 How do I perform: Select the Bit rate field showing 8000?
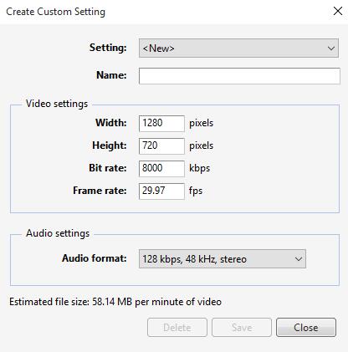(x=161, y=169)
